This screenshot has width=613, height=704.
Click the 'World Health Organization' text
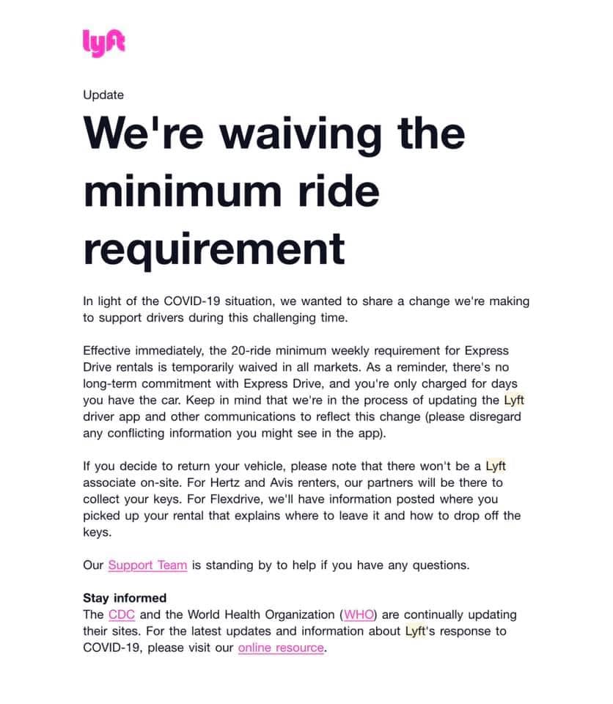click(x=261, y=615)
